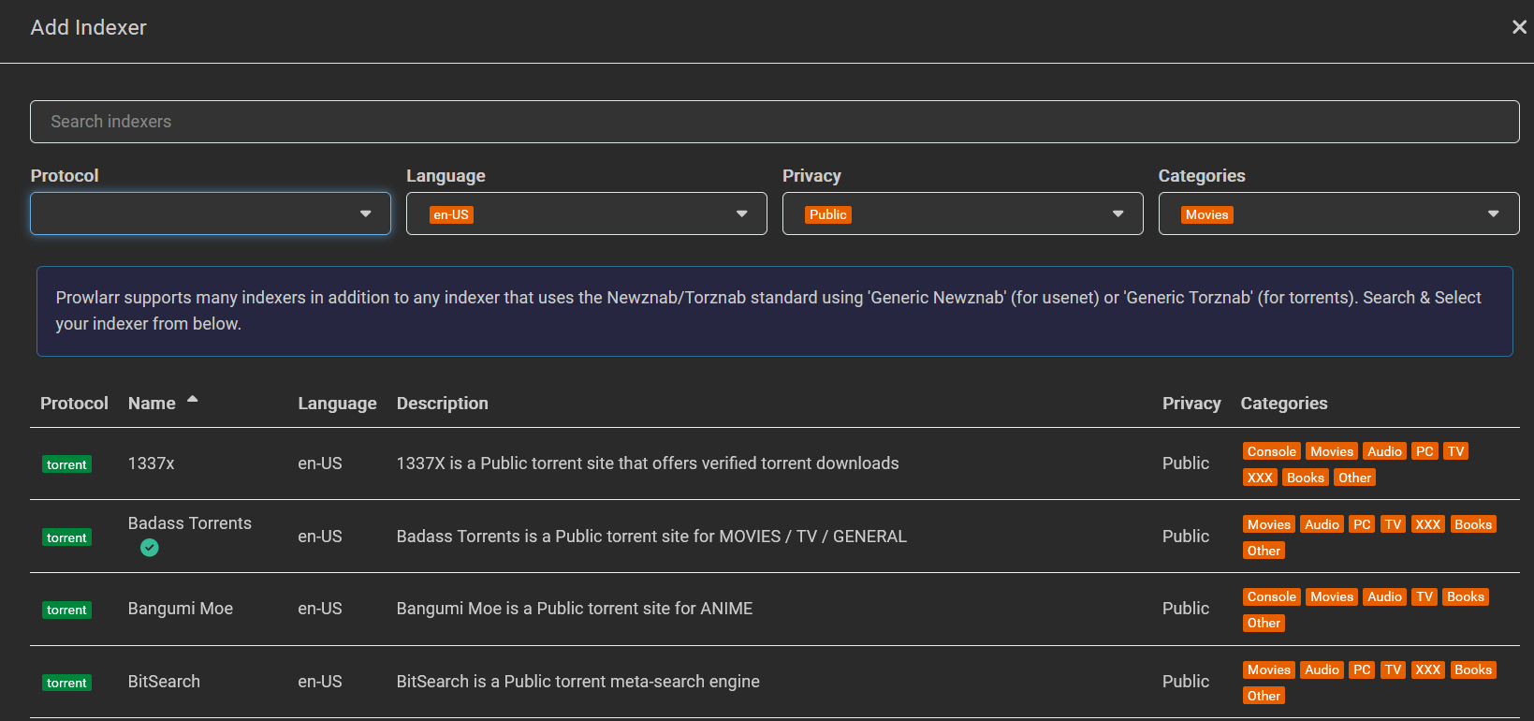Sort table by Privacy column header
The height and width of the screenshot is (721, 1534).
coord(1191,404)
